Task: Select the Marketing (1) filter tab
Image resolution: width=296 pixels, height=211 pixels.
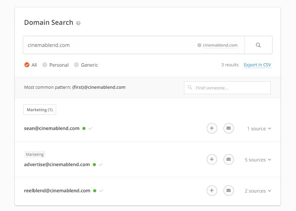Action: click(40, 110)
